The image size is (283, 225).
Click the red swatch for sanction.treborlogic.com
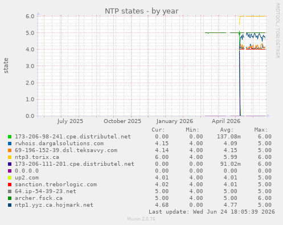10,185
